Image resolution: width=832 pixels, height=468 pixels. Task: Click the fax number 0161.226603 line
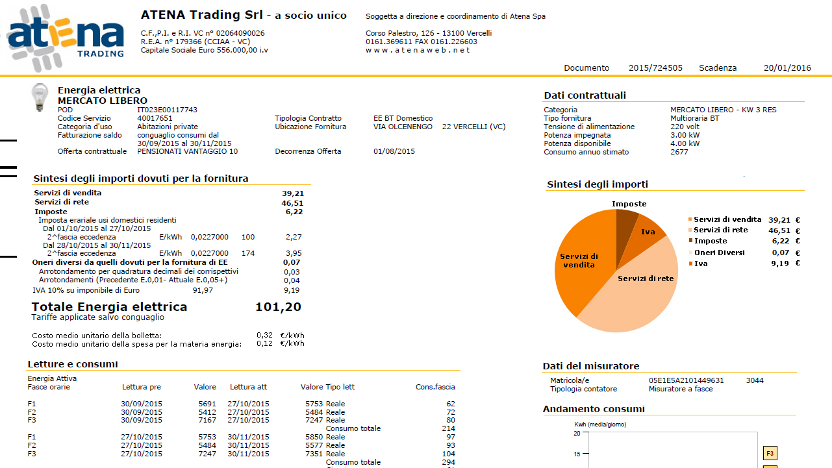pos(422,42)
